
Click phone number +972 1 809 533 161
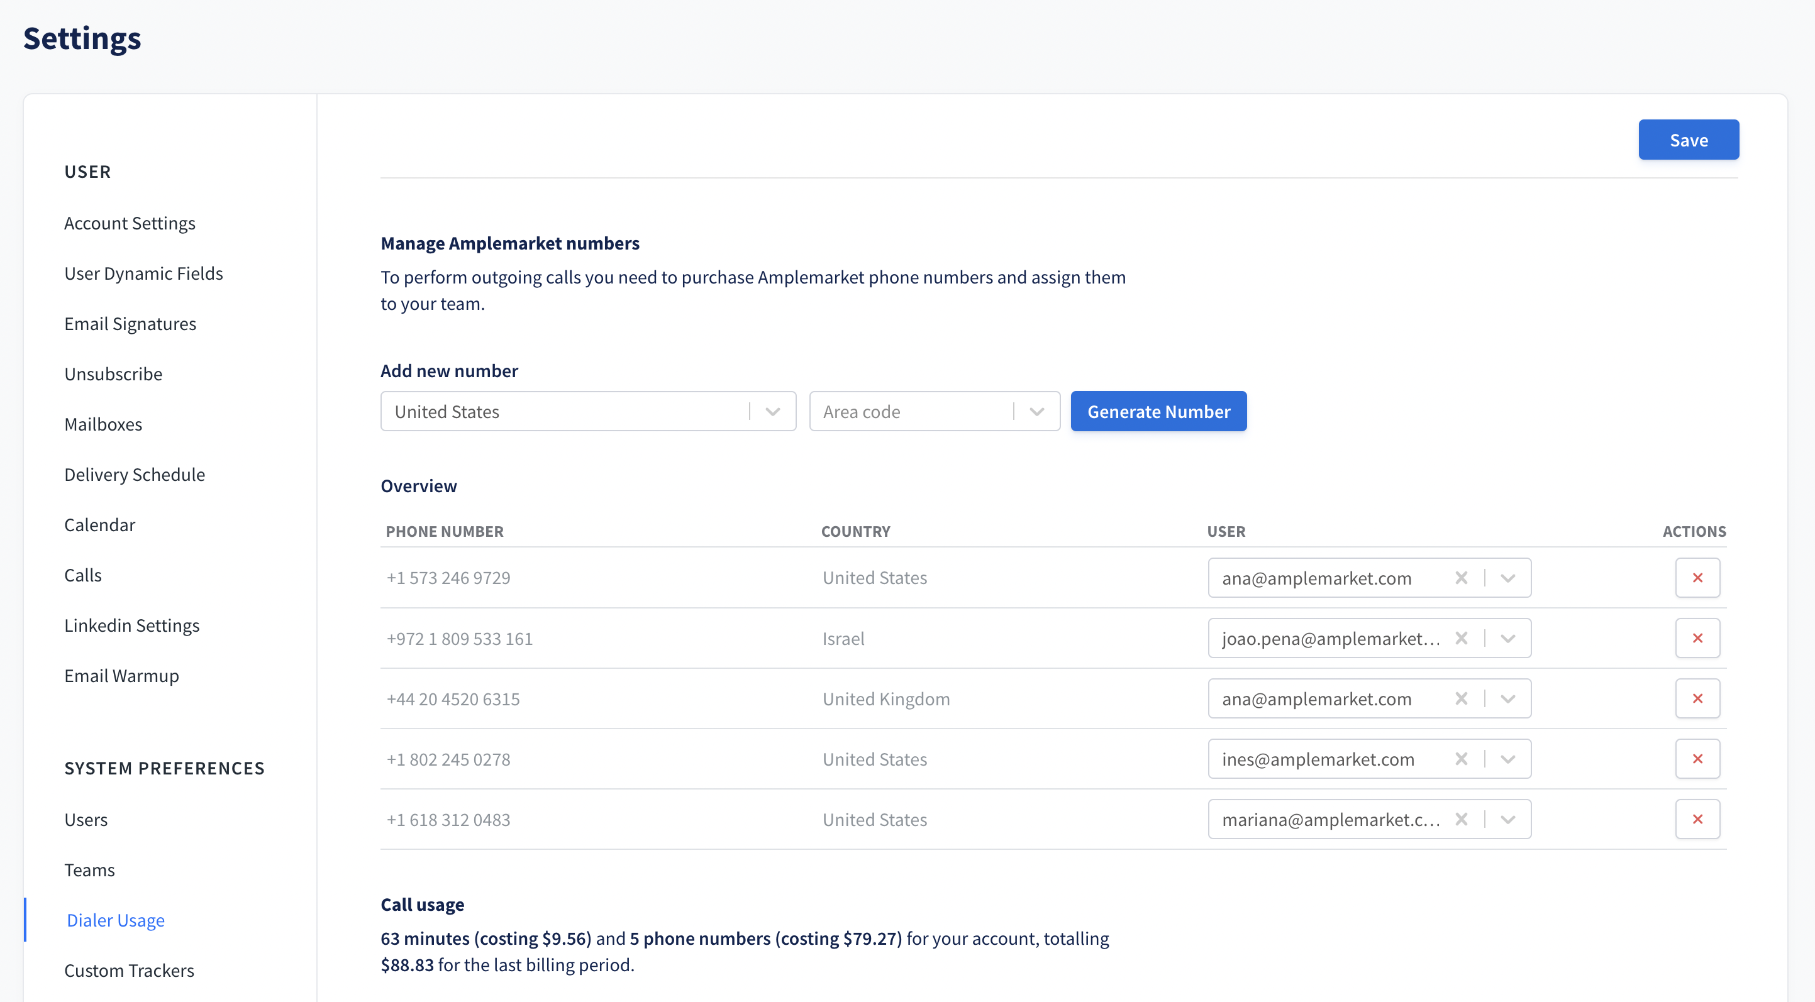459,639
